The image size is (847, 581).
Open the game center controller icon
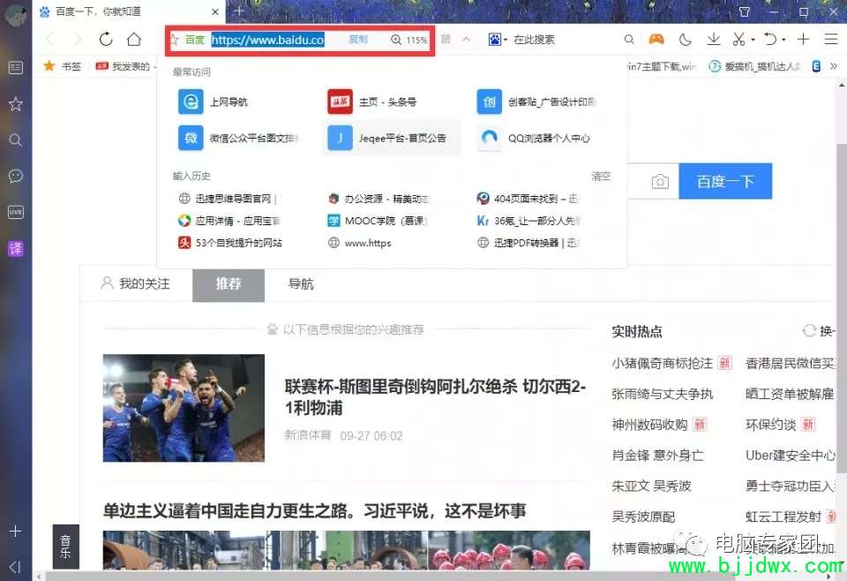(x=656, y=39)
